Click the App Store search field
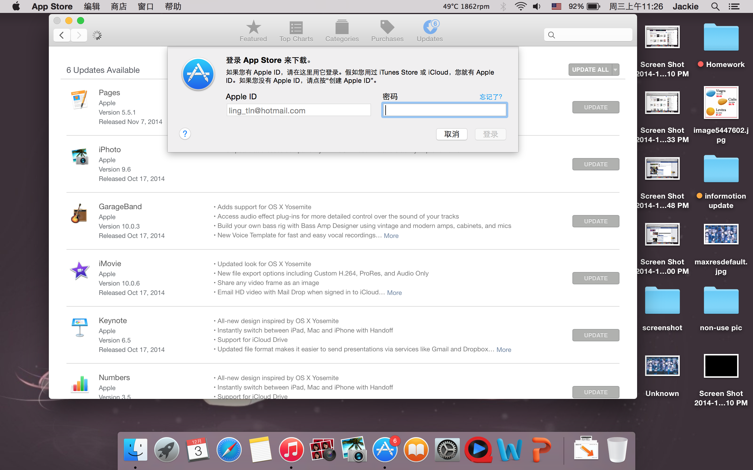The height and width of the screenshot is (470, 753). tap(588, 35)
